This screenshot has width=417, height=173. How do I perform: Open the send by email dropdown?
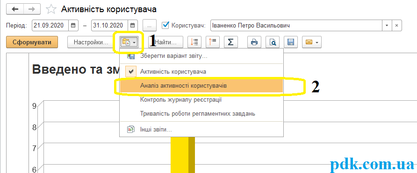tap(312, 42)
